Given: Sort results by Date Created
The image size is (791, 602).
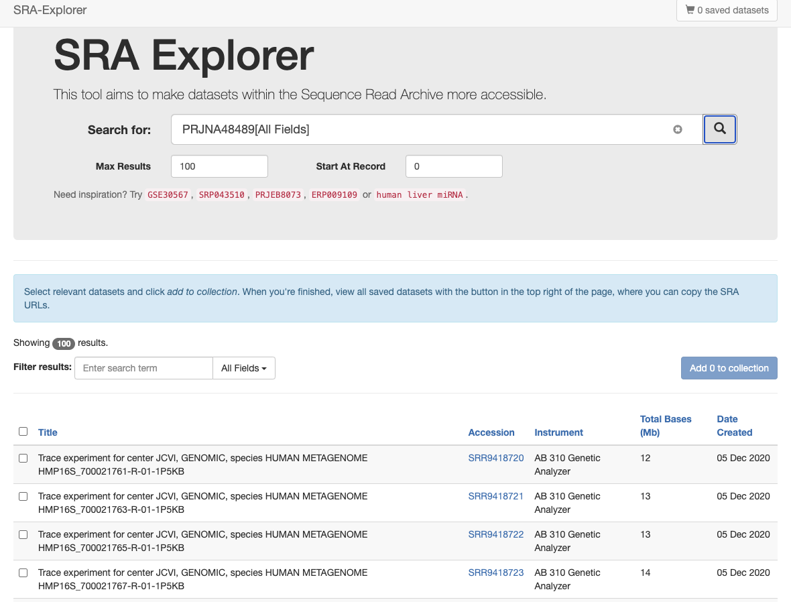Looking at the screenshot, I should click(733, 426).
